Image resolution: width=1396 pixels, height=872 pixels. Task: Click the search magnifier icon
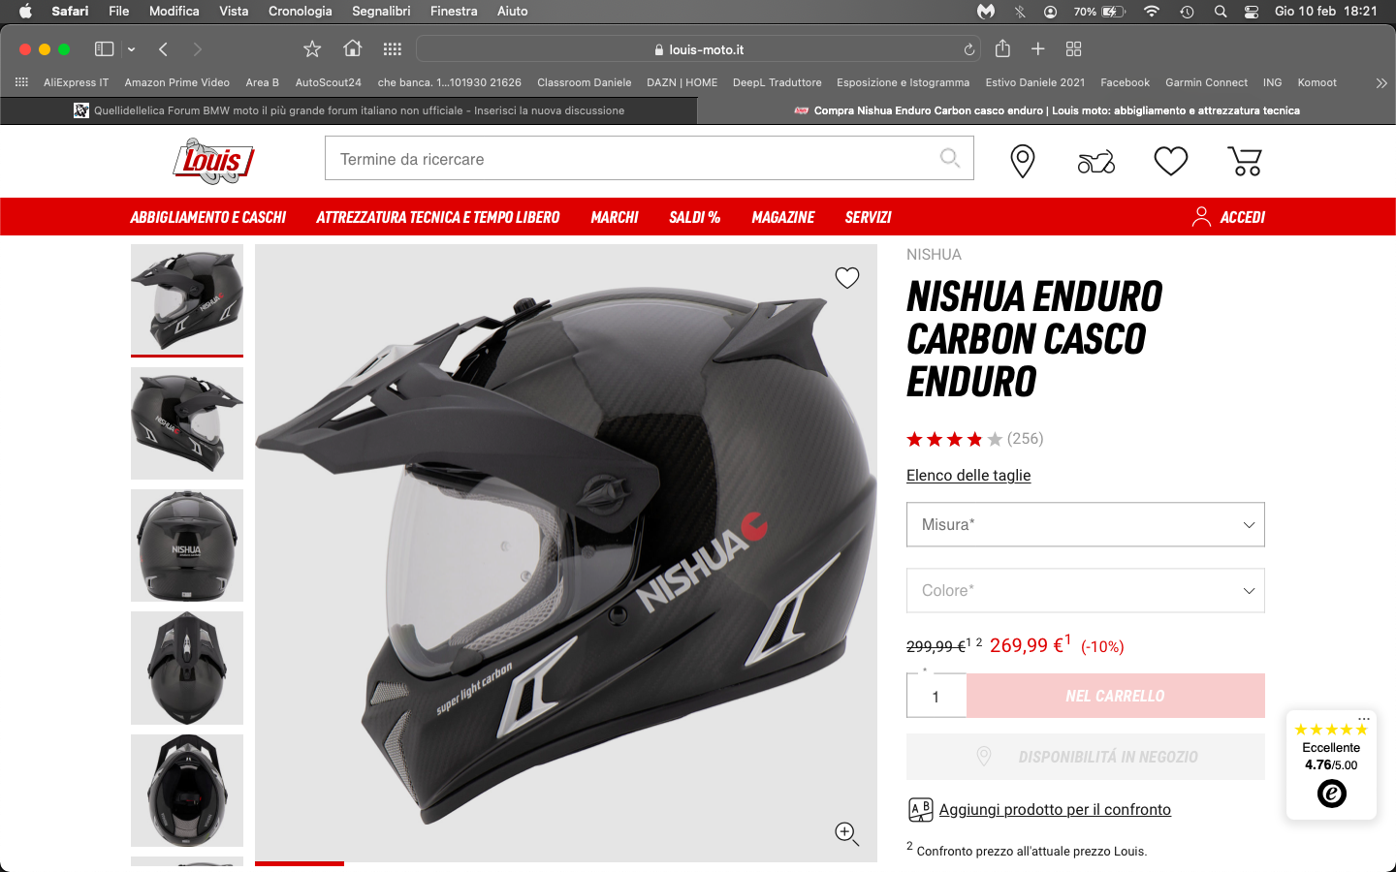950,158
